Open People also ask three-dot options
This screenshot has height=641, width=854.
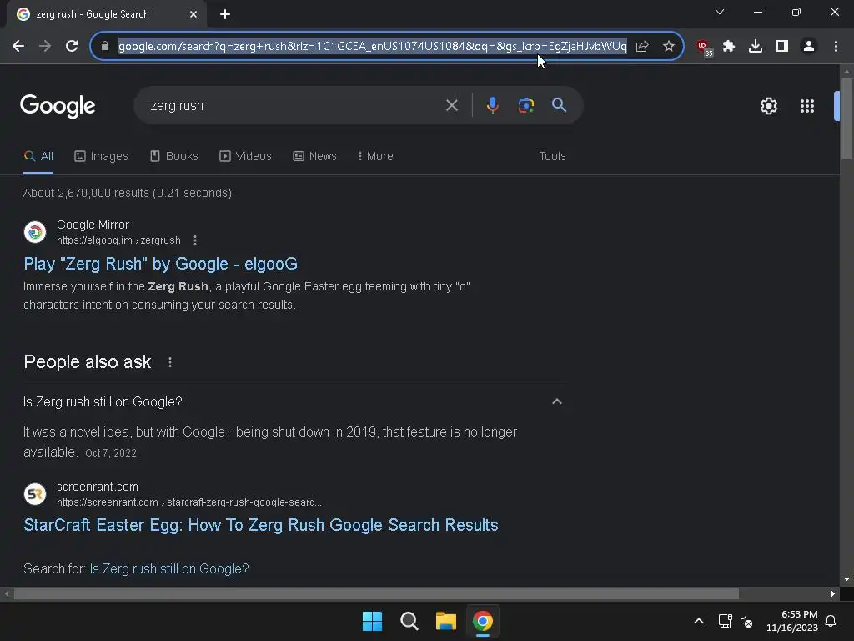point(170,362)
